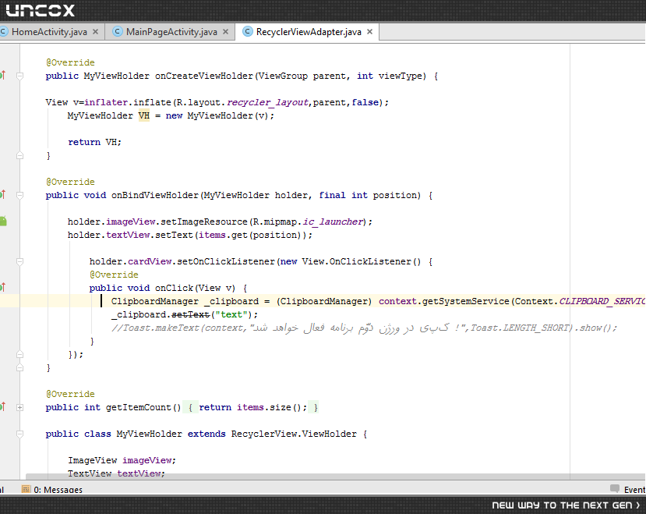646x514 pixels.
Task: Click the commented Toast.makeText line
Action: (364, 328)
